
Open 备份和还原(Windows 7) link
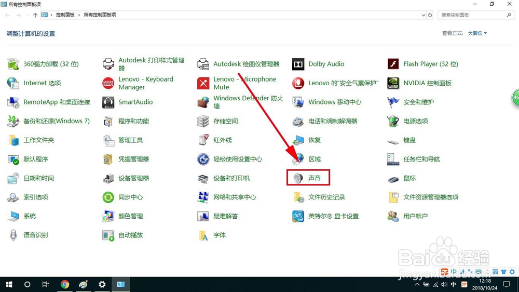(57, 121)
